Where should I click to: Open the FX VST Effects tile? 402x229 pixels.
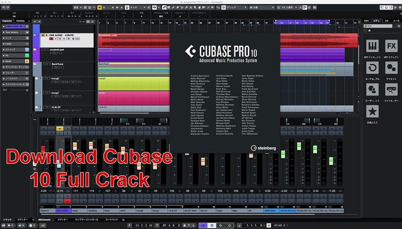(x=390, y=46)
